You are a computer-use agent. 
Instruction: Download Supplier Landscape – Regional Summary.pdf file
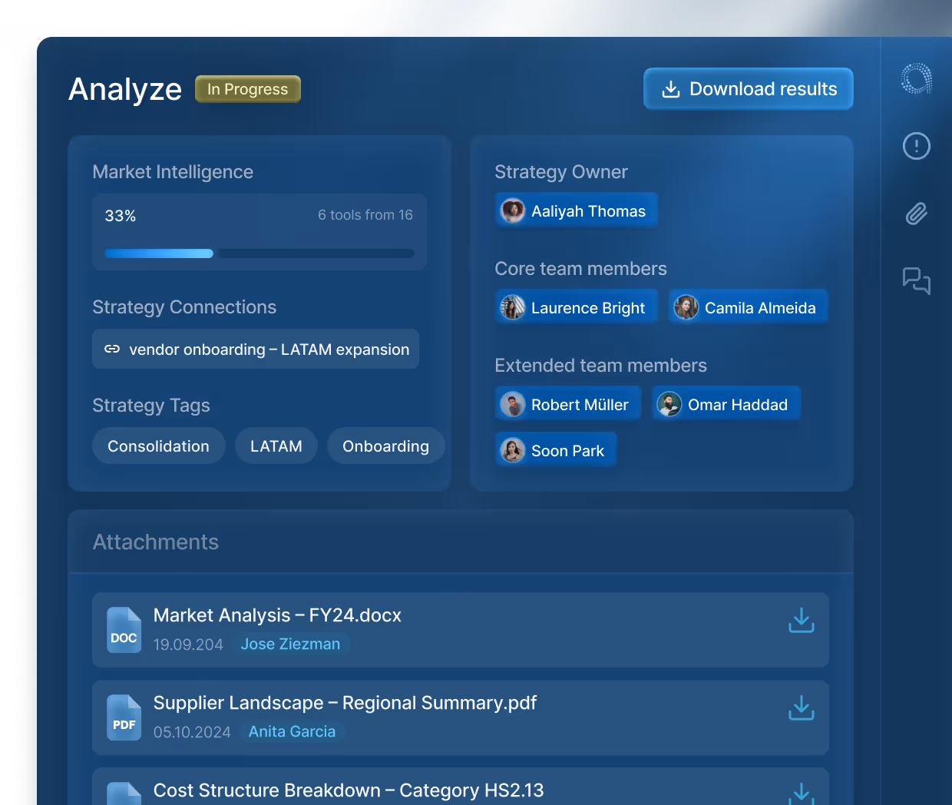801,708
